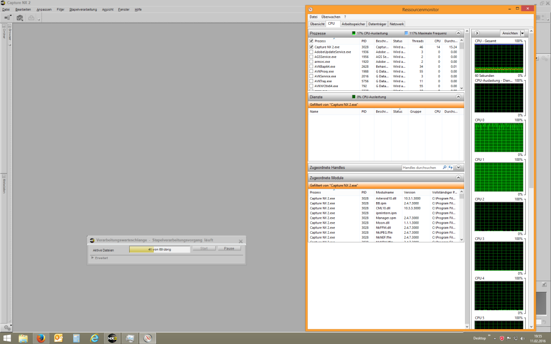This screenshot has height=344, width=551.
Task: Check armsvc.exe process checkbox
Action: tap(312, 61)
